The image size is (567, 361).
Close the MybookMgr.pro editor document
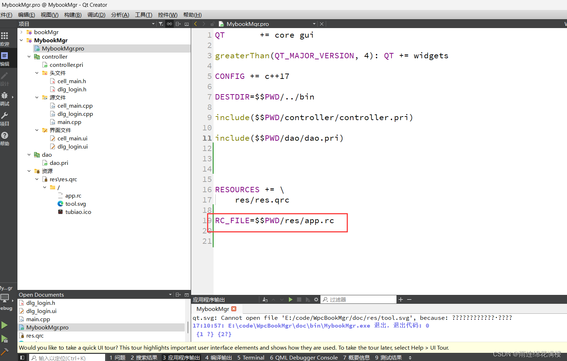[x=322, y=24]
